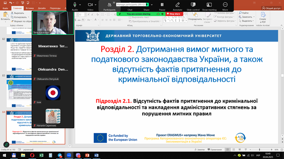This screenshot has height=159, width=284.
Task: Open Viber from taskbar
Action: (x=78, y=155)
